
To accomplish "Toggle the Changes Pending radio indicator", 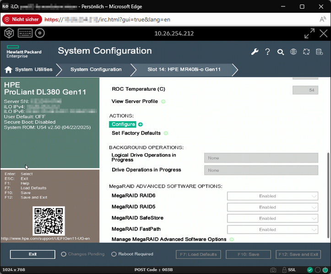I will [x=64, y=254].
